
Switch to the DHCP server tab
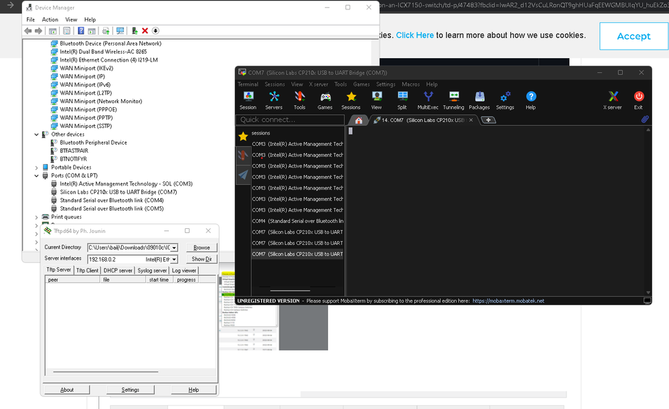click(118, 270)
